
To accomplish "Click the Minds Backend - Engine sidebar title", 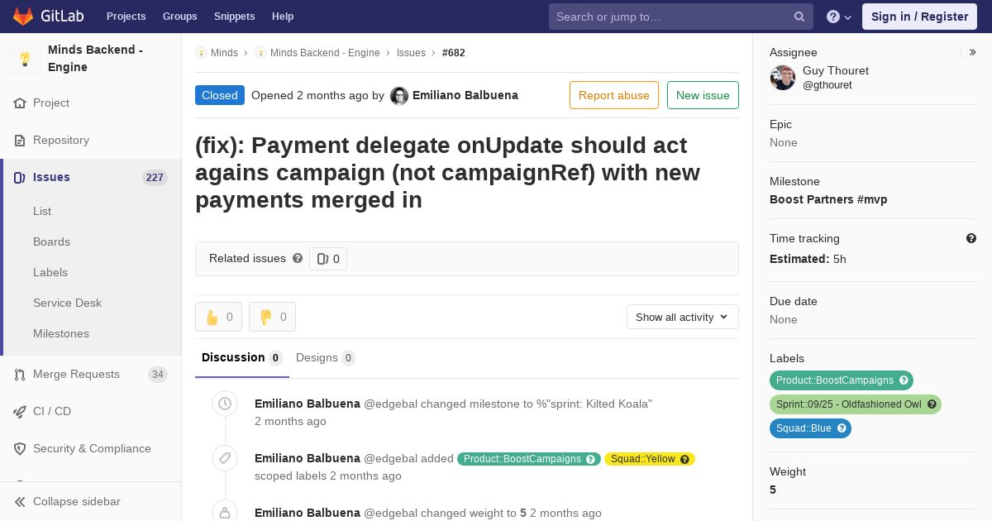I will pos(95,59).
